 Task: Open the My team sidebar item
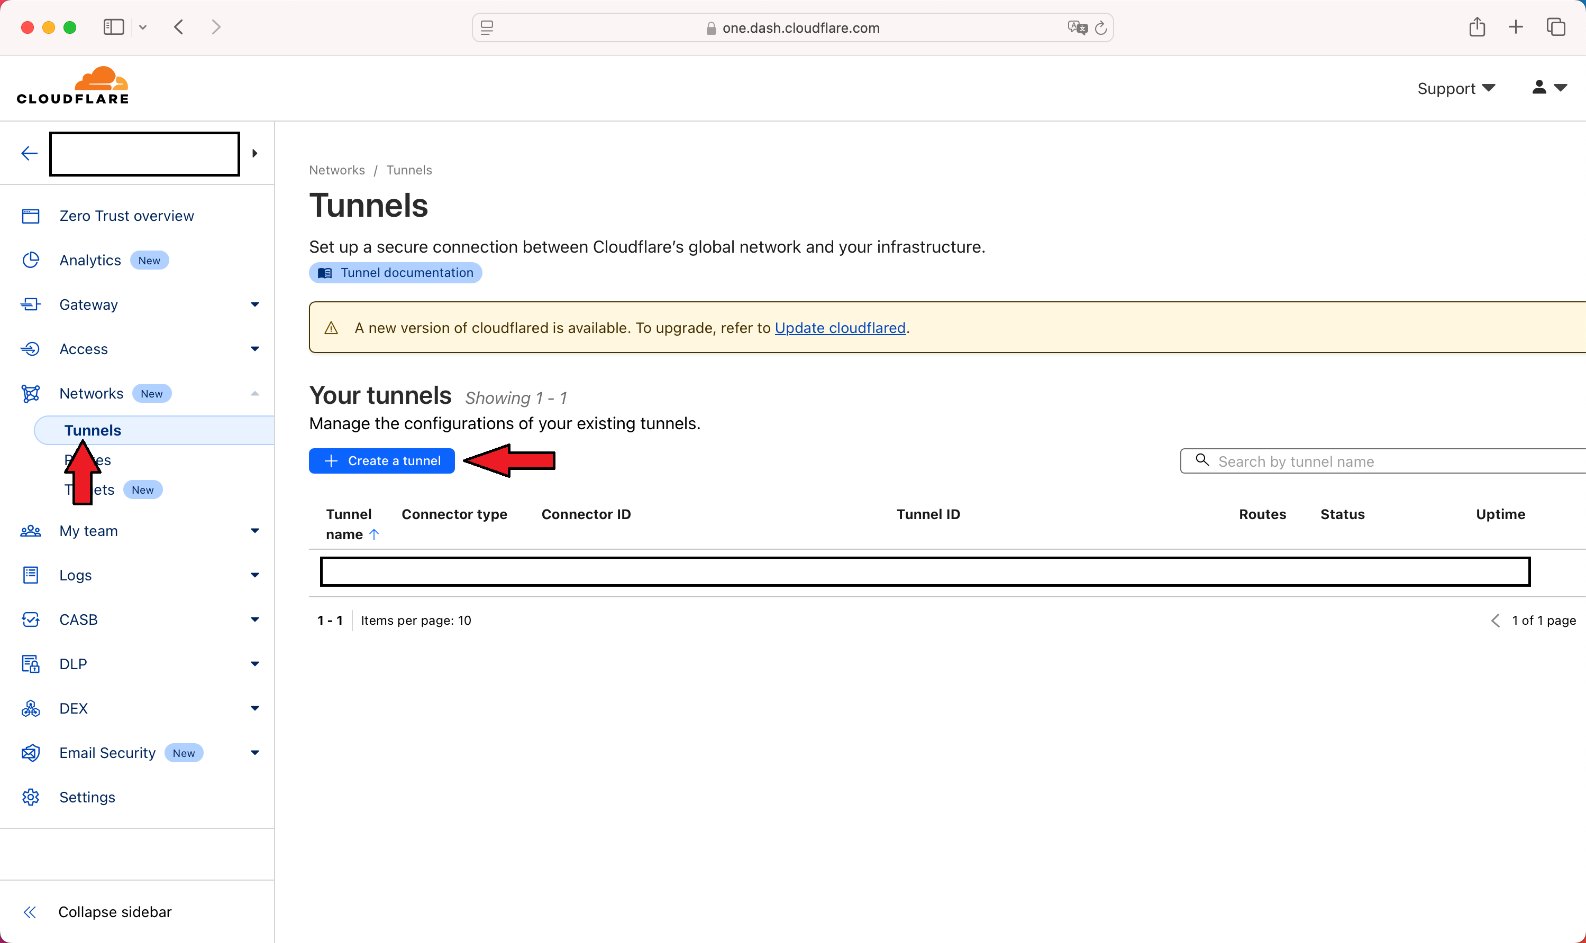pyautogui.click(x=88, y=531)
